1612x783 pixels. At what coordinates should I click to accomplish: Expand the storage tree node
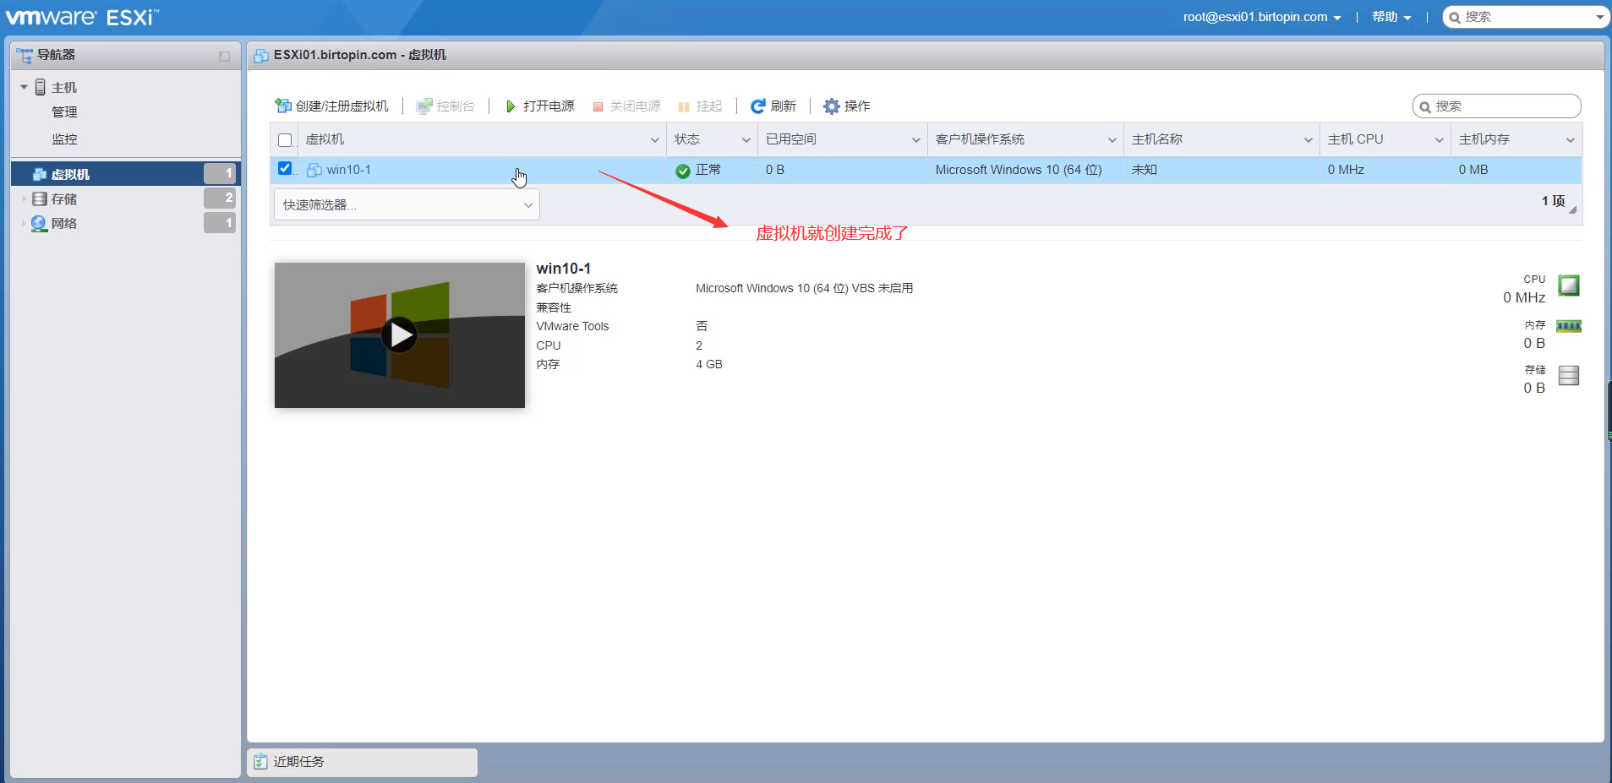click(x=24, y=199)
